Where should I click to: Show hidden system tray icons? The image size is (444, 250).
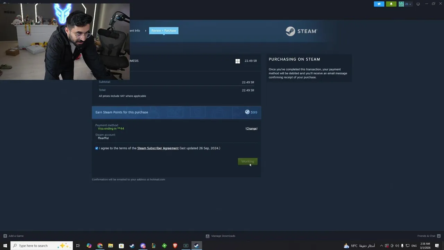tap(382, 246)
